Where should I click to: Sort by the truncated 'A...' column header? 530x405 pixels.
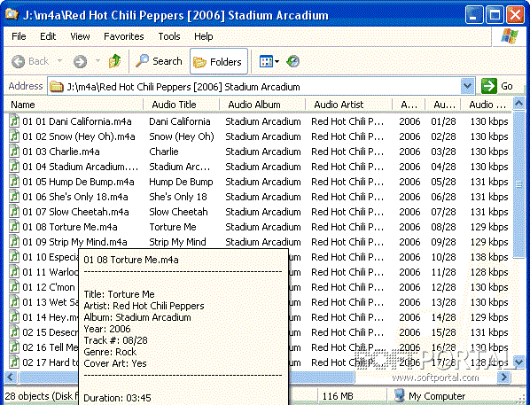[x=409, y=105]
